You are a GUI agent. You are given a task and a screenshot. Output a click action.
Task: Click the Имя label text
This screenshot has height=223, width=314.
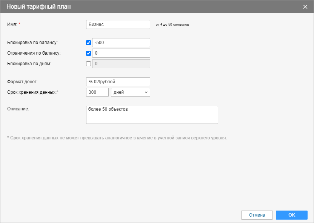click(12, 24)
